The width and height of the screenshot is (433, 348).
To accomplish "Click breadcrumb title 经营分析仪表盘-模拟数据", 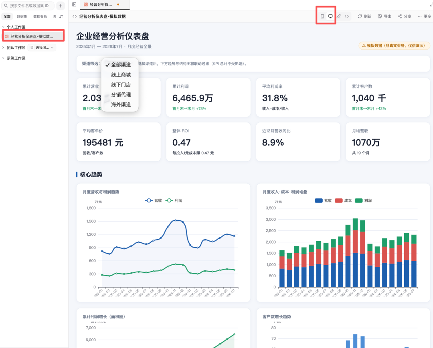I will click(103, 16).
